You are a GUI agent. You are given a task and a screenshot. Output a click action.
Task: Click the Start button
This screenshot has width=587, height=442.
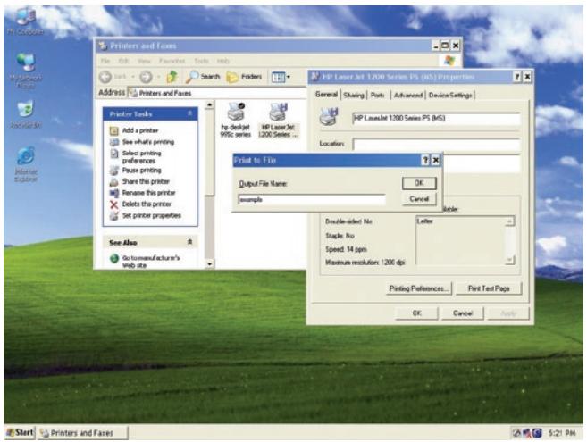coord(21,432)
